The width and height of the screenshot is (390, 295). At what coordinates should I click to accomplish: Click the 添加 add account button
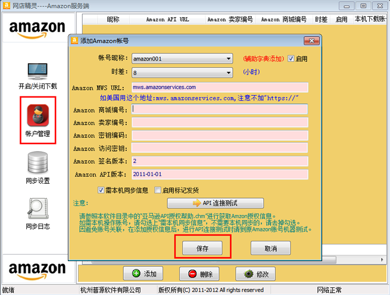(143, 274)
